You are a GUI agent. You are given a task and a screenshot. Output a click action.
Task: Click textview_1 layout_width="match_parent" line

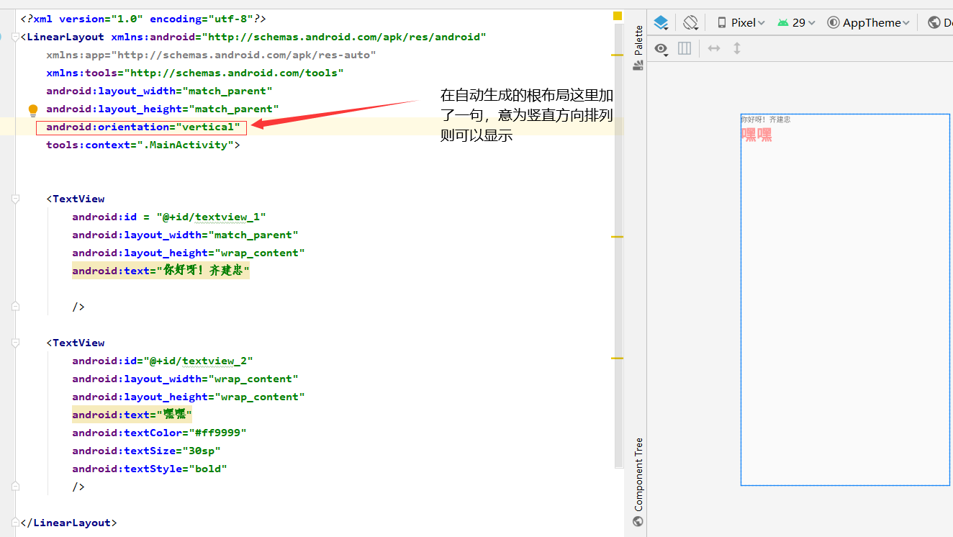(x=185, y=235)
